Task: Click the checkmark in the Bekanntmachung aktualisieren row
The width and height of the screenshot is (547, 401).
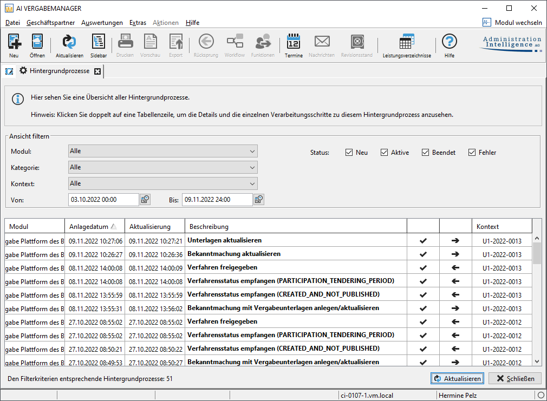Action: [423, 254]
